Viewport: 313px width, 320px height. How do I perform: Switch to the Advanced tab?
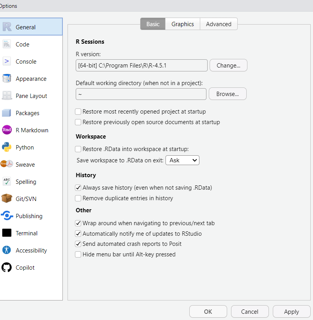tap(219, 24)
